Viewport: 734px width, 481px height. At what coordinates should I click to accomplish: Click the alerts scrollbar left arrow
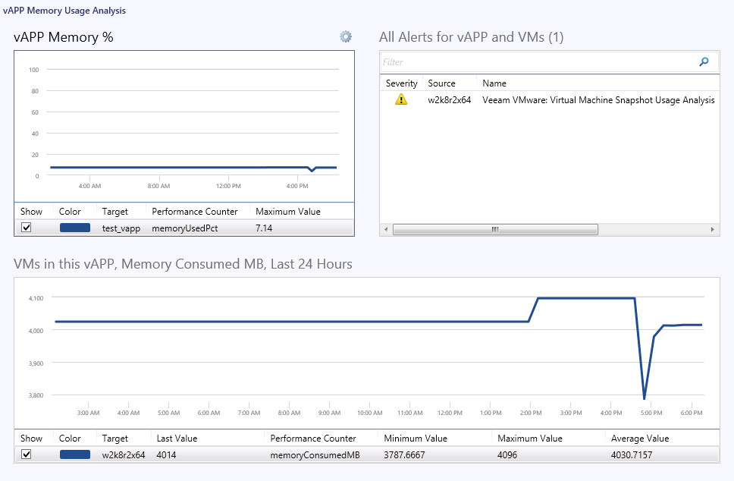click(386, 229)
